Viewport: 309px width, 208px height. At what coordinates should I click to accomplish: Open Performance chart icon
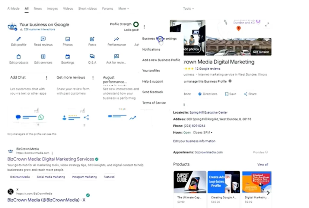pos(116,39)
